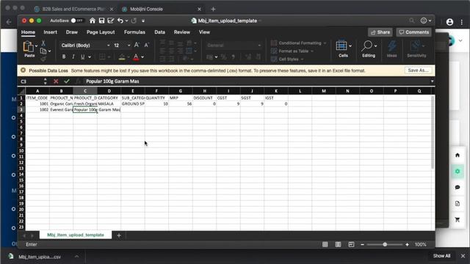Viewport: 470px width, 264px height.
Task: Select cell containing MASALA
Action: click(x=109, y=104)
